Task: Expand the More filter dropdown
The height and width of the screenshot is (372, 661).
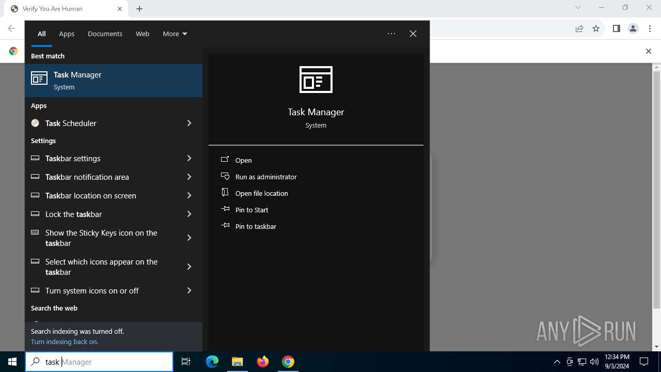Action: [175, 34]
